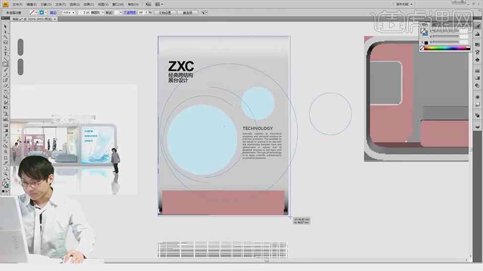The height and width of the screenshot is (271, 483).
Task: Open the Arrange Documents dropdown
Action: tap(159, 4)
